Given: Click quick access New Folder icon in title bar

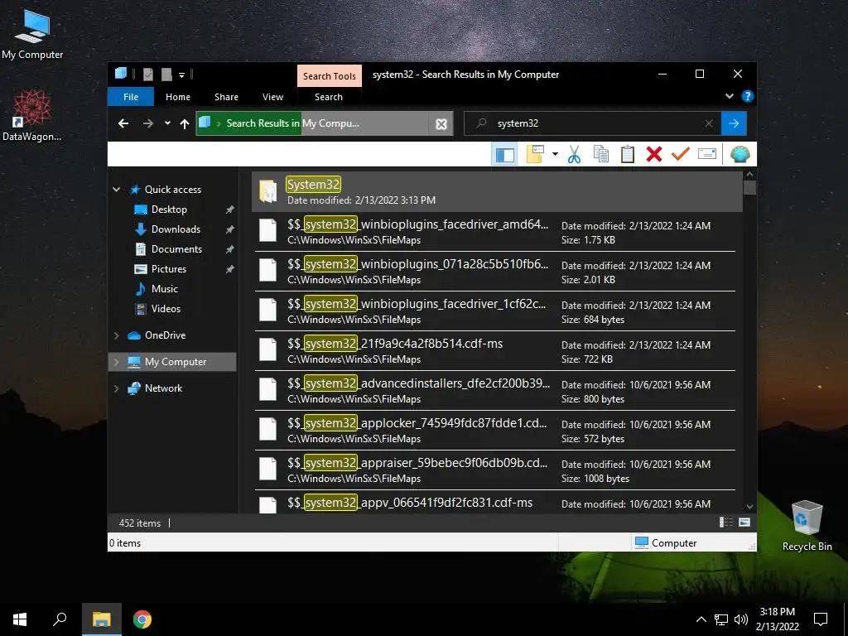Looking at the screenshot, I should (x=166, y=74).
